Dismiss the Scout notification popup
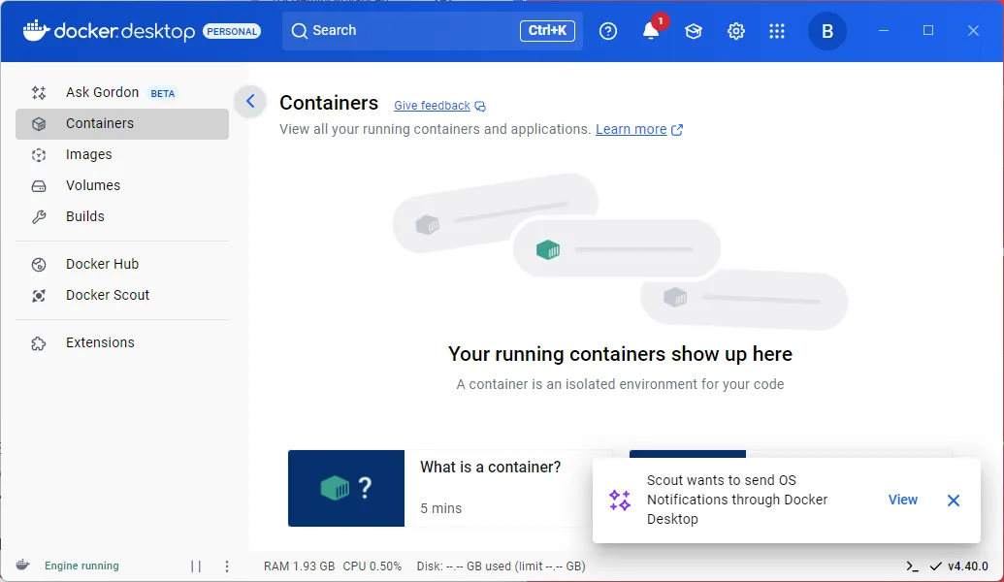Image resolution: width=1004 pixels, height=582 pixels. click(954, 501)
